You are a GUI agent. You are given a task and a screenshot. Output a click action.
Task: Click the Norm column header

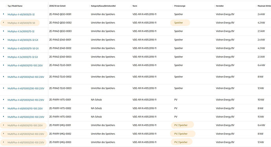tap(135, 6)
